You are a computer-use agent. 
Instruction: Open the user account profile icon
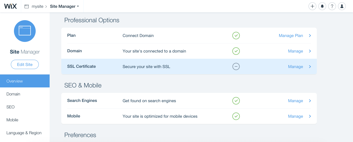coord(342,6)
